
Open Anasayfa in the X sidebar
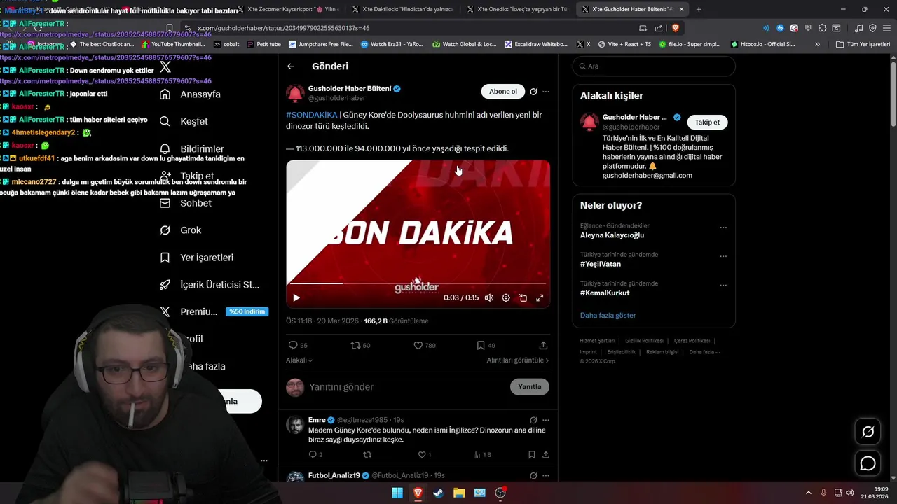coord(190,94)
